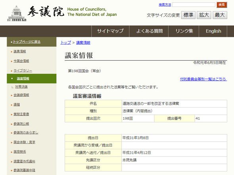Viewport: 234px width, 175px height.
Task: Click the House of Councillors English subtitle
Action: [92, 12]
